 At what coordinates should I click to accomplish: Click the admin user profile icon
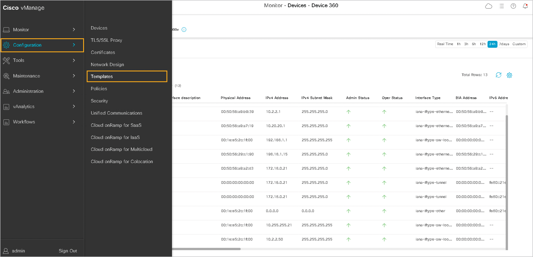6,251
